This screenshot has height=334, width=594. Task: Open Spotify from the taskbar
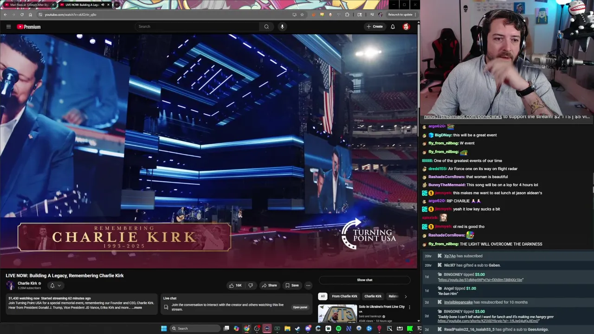tap(338, 328)
